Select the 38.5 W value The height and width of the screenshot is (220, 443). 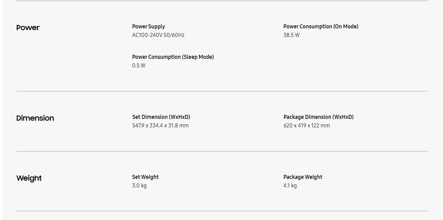click(x=291, y=35)
